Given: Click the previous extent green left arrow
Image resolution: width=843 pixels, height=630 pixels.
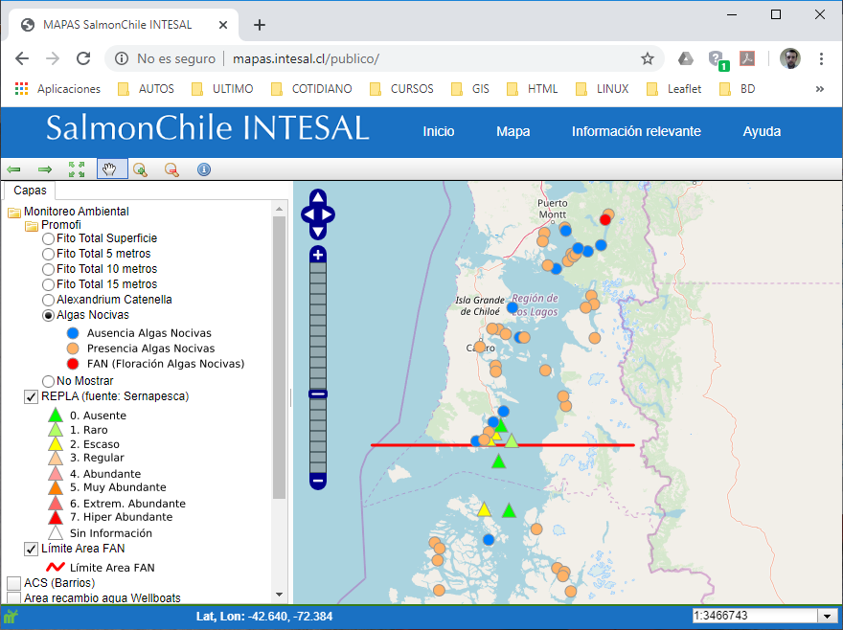Looking at the screenshot, I should coord(13,169).
